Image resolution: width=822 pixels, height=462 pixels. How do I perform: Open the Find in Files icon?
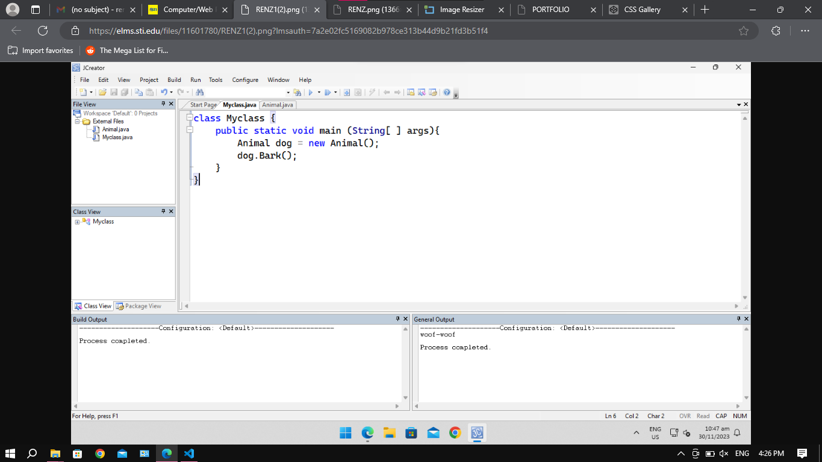tap(297, 92)
